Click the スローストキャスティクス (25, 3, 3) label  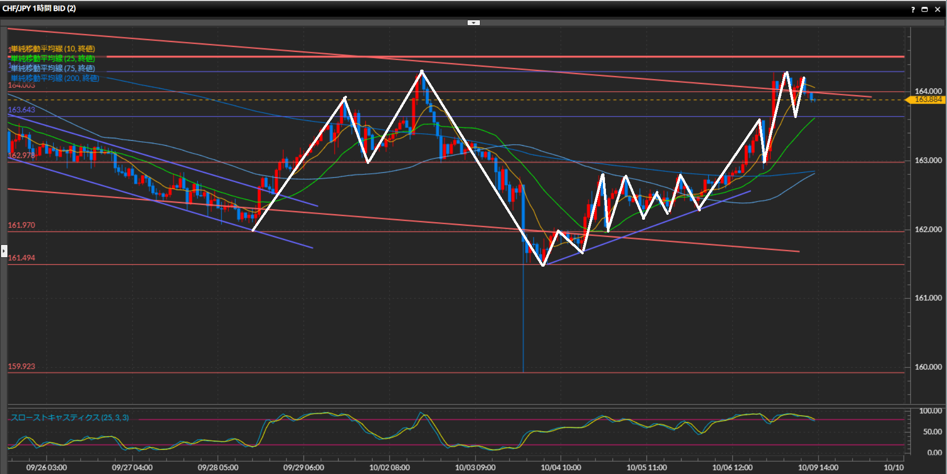[70, 418]
